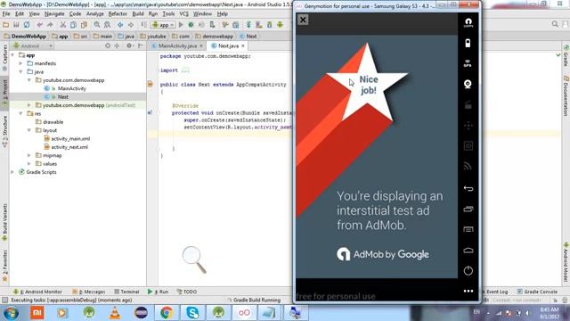This screenshot has width=570, height=321.
Task: Click the Undo arrow icon
Action: tap(39, 25)
